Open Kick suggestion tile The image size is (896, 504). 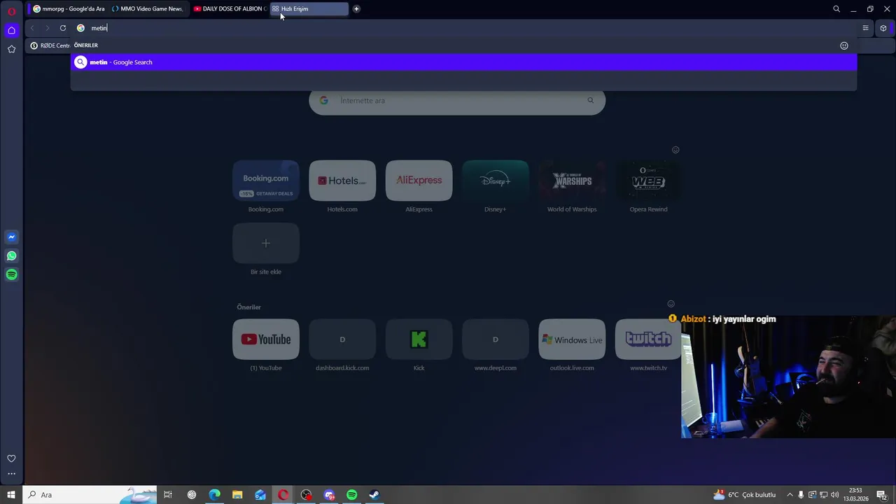coord(419,339)
